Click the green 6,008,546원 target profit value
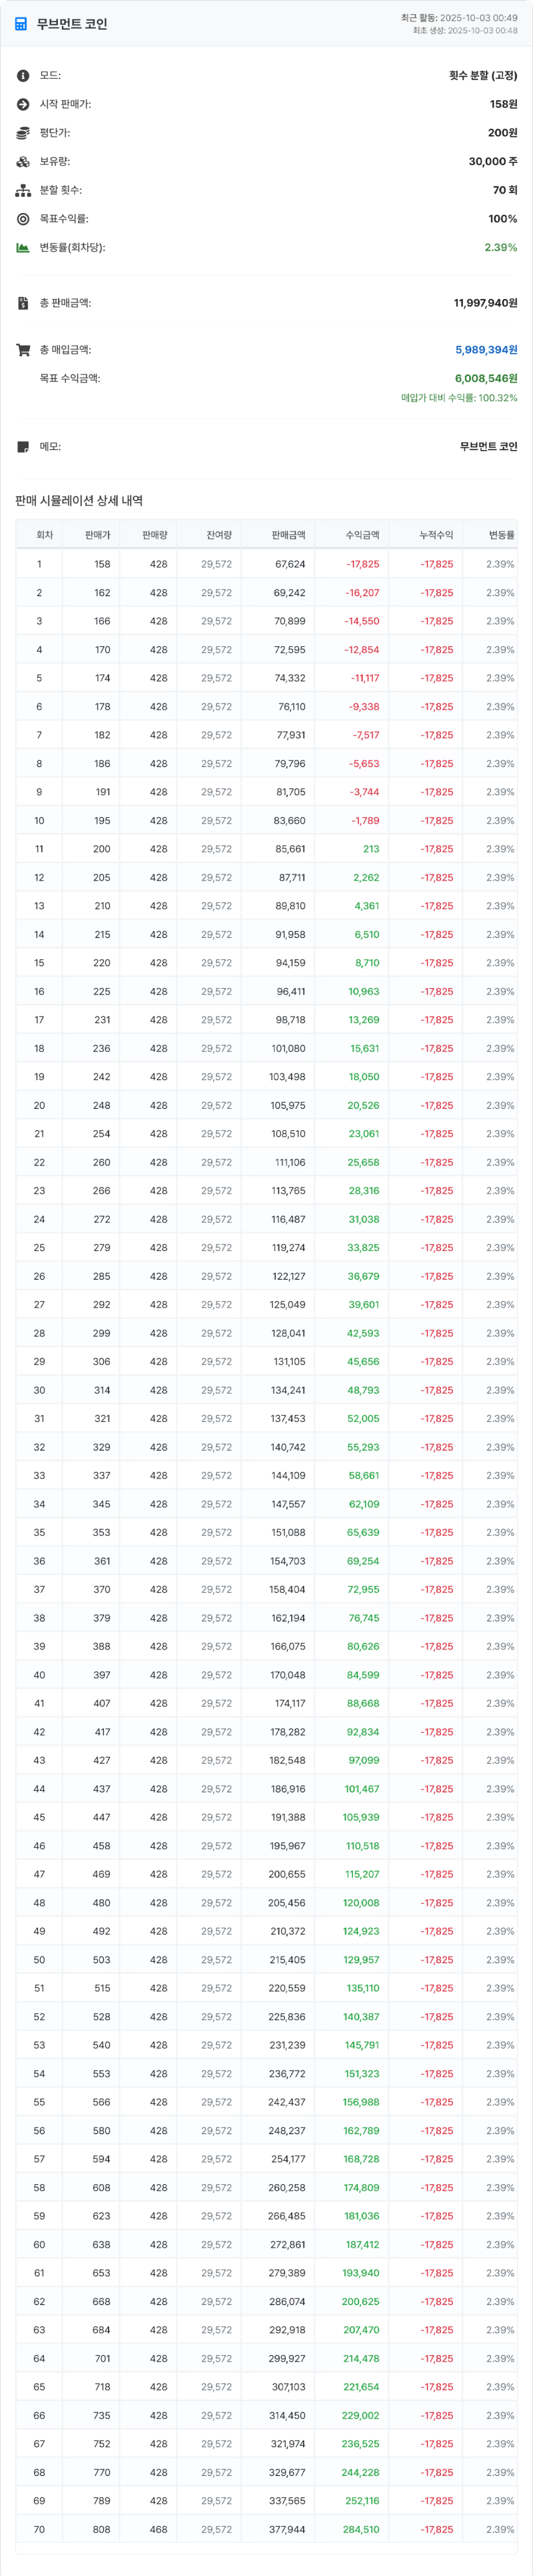The width and height of the screenshot is (533, 2576). coord(486,379)
